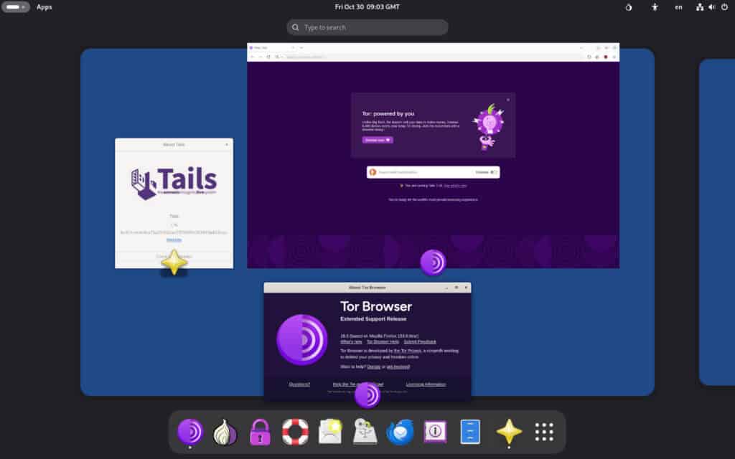Open About Tails star icon in dash
The width and height of the screenshot is (735, 459).
coord(509,431)
